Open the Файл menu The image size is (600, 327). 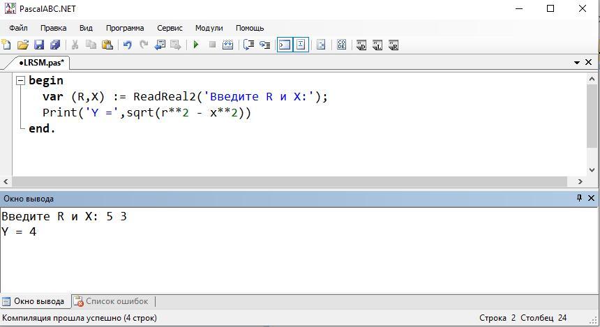point(18,28)
